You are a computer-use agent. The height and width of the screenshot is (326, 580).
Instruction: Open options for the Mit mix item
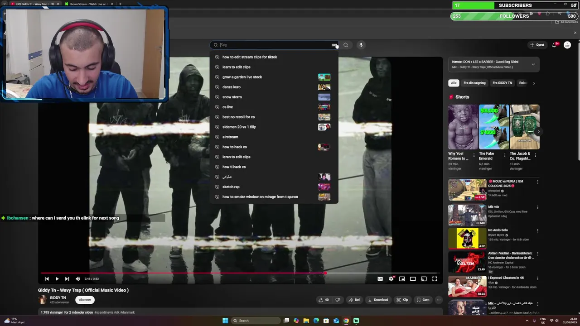[538, 207]
